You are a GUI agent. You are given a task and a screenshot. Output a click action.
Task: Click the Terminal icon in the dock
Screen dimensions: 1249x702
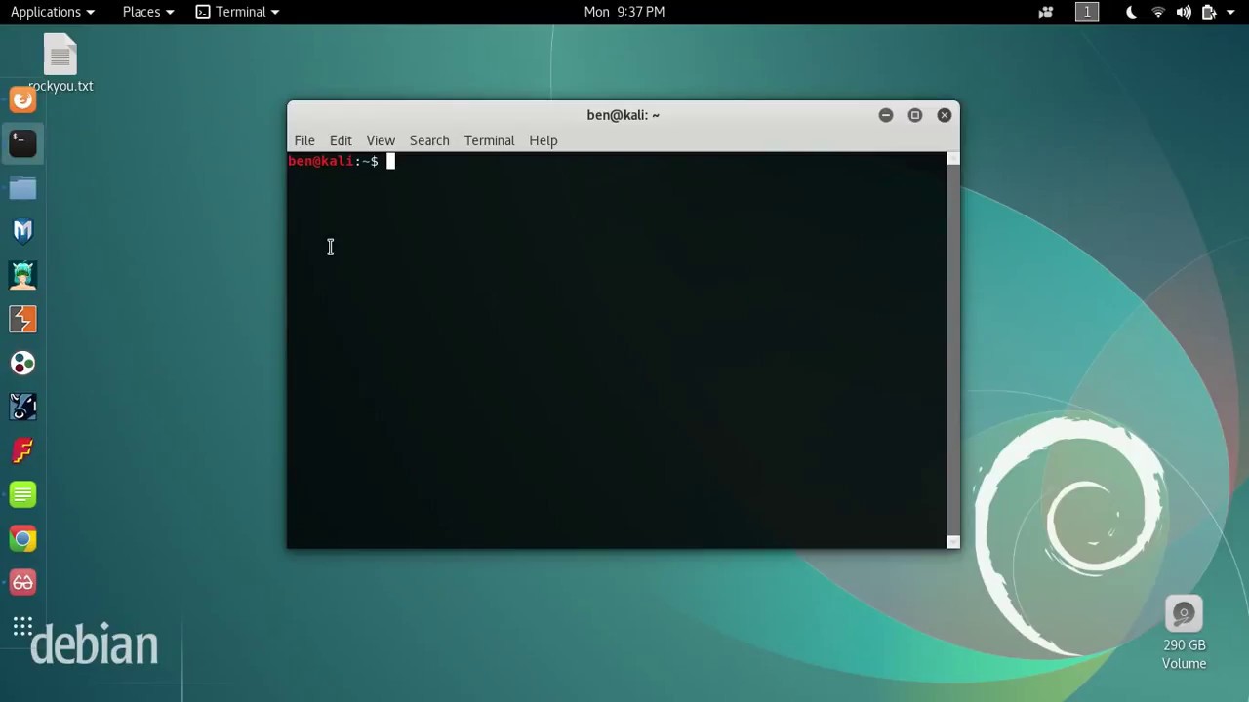(x=22, y=143)
